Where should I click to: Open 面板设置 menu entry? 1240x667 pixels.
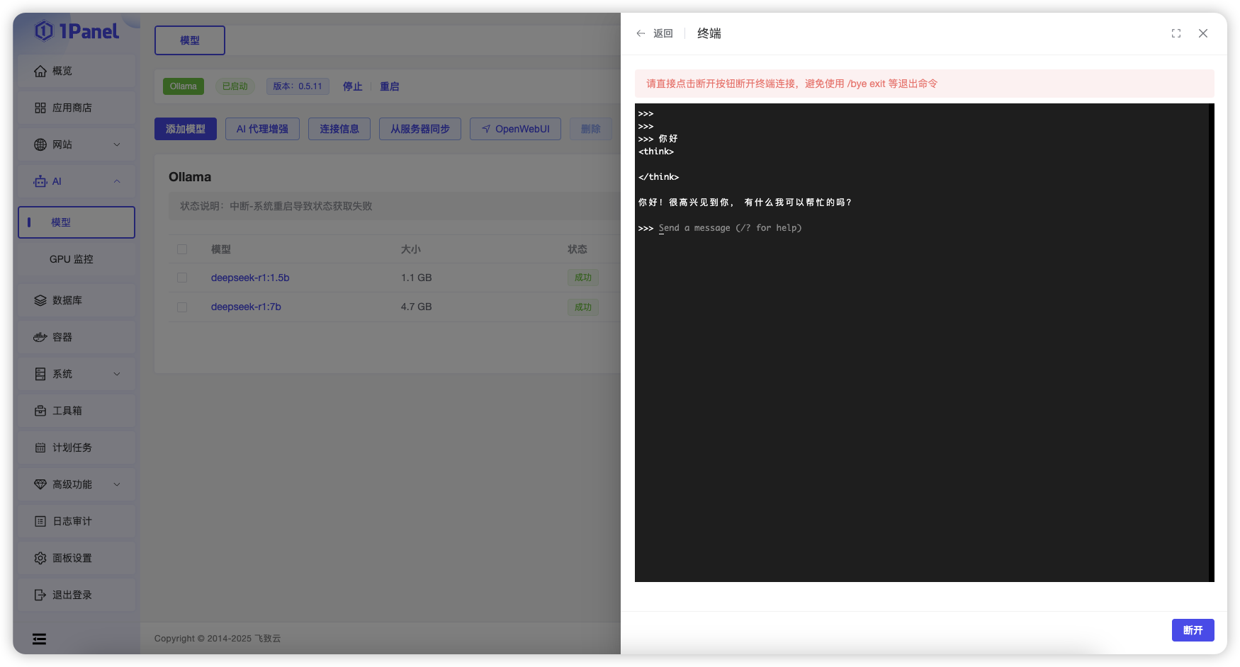pos(77,558)
